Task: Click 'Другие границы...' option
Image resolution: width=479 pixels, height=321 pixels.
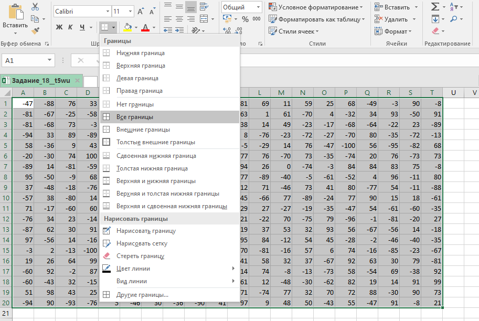Action: pos(142,295)
